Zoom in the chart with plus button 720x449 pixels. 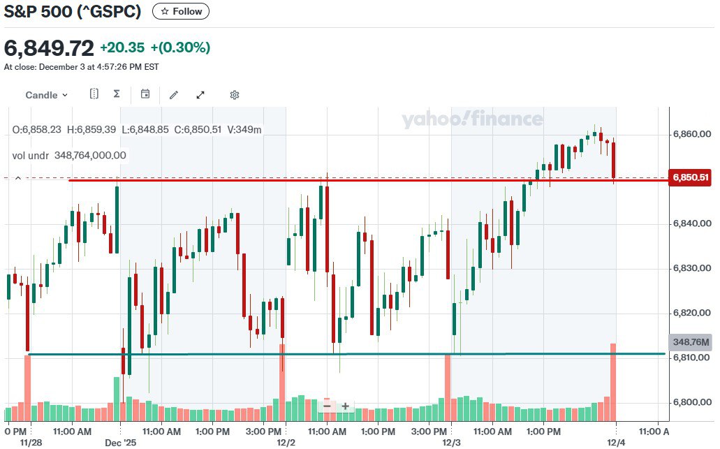tap(345, 406)
